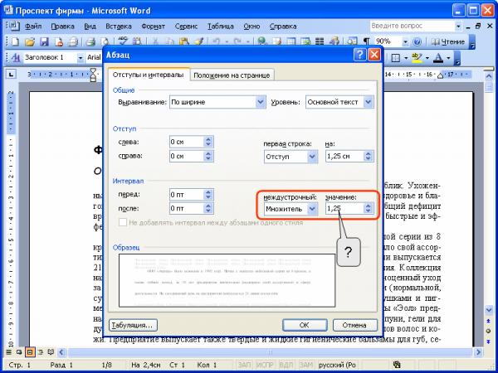
Task: Select the Format Painter brush icon
Action: (x=199, y=41)
